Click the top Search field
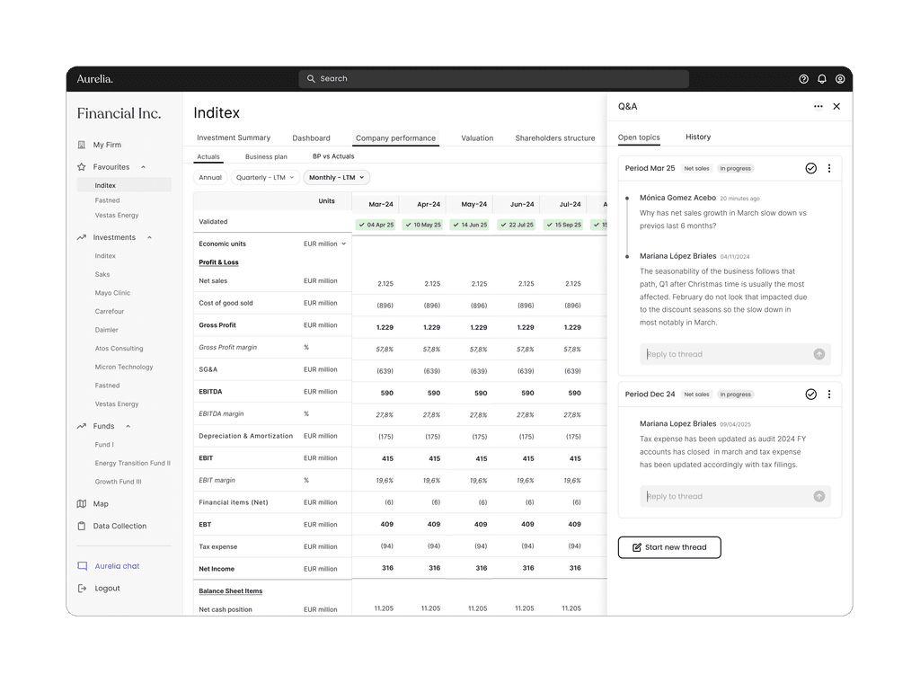Viewport: 920px width, 683px height. 493,79
